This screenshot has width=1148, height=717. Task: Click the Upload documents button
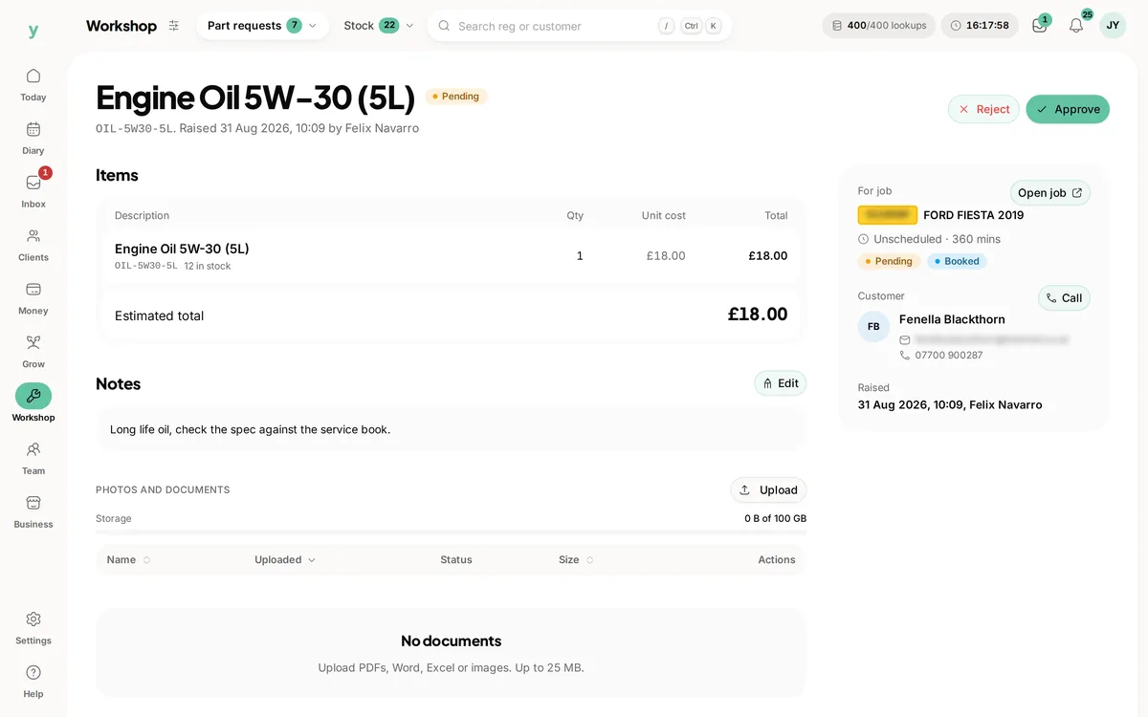click(x=768, y=490)
